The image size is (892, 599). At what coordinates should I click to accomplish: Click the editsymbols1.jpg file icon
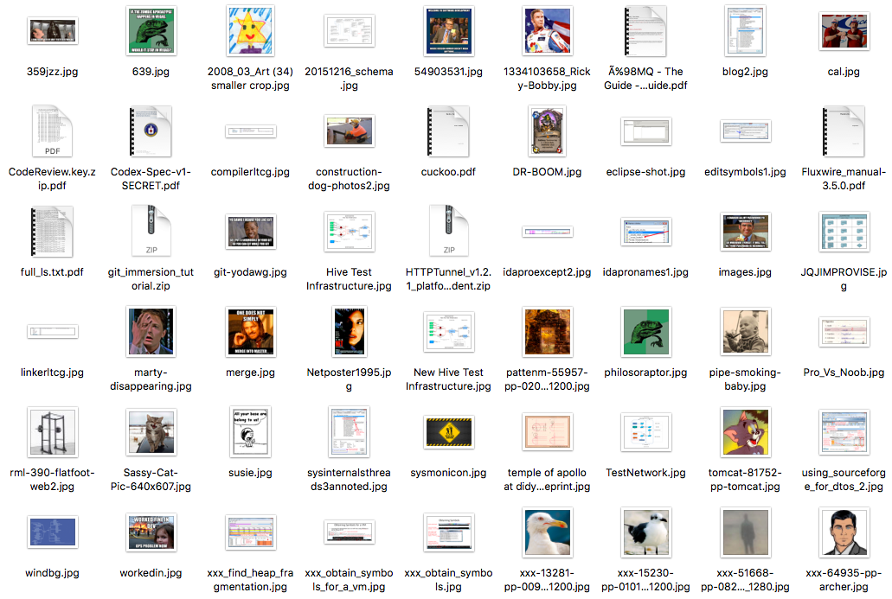coord(745,131)
